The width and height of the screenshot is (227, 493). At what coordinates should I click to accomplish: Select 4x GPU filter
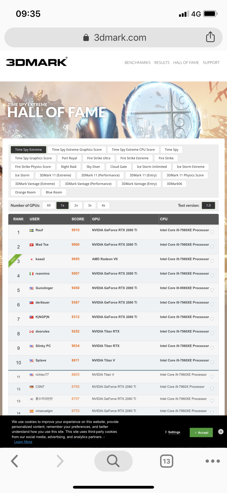pos(103,205)
